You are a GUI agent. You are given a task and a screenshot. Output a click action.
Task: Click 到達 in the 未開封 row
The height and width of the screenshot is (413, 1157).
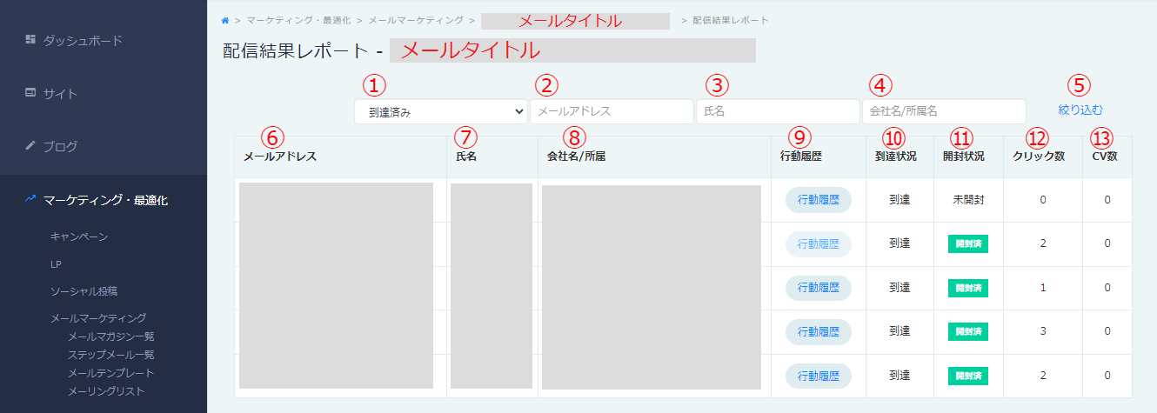pyautogui.click(x=900, y=200)
